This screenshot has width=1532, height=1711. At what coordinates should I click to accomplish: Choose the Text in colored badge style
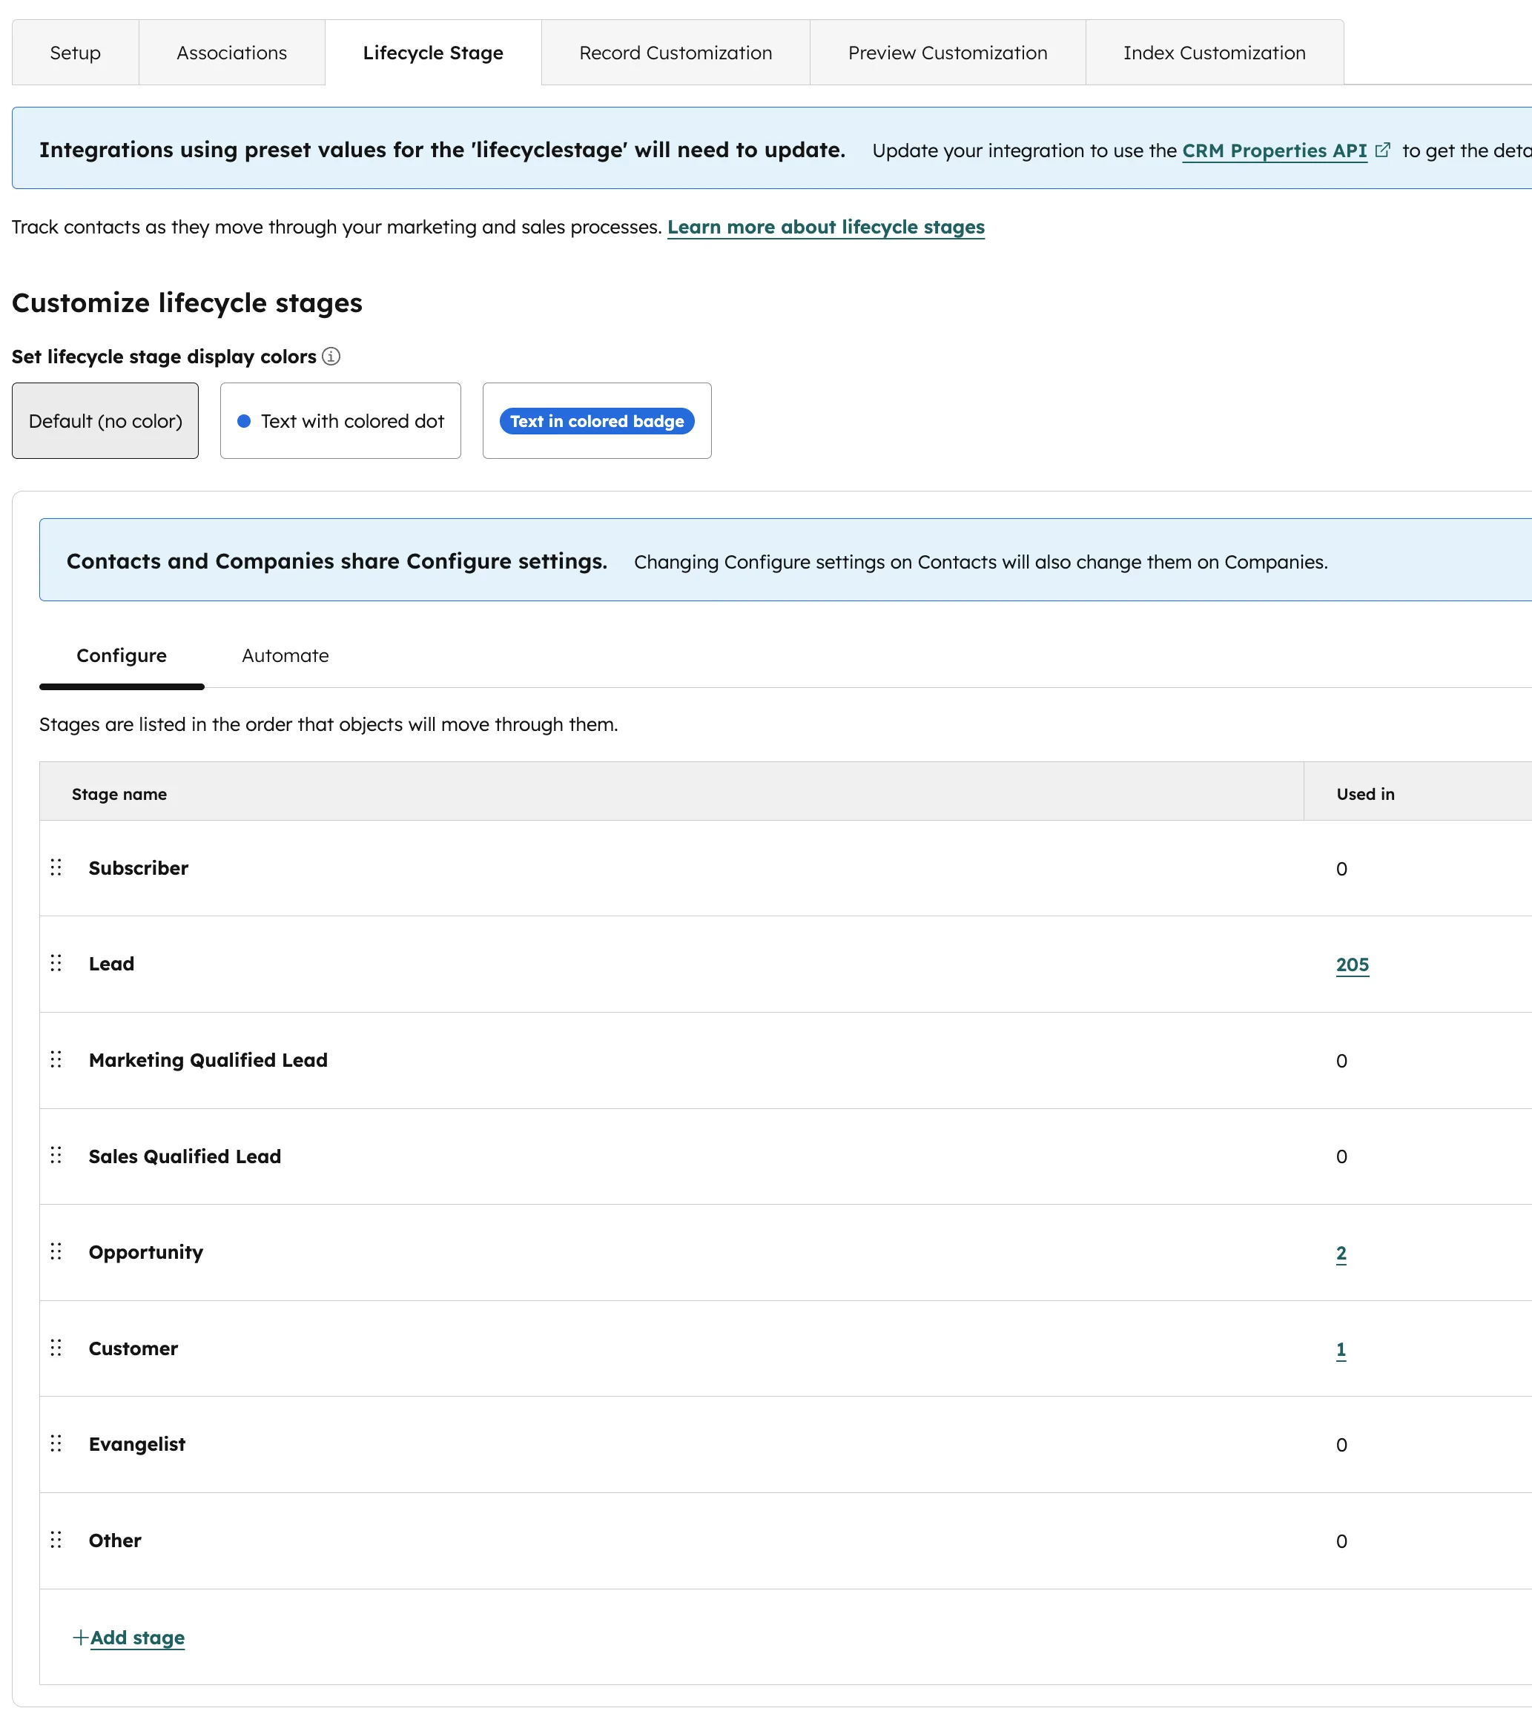(x=597, y=421)
